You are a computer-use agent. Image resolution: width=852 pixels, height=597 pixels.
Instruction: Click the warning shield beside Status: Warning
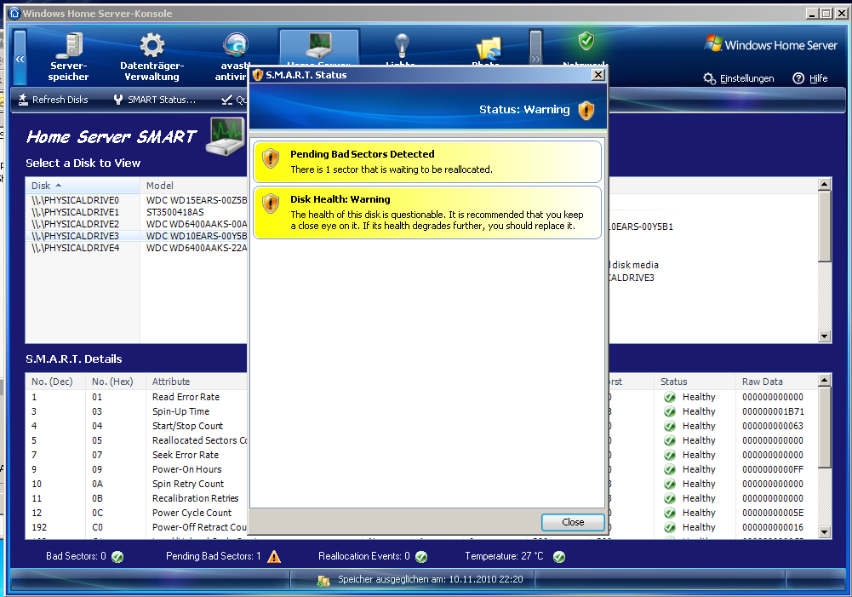(586, 111)
